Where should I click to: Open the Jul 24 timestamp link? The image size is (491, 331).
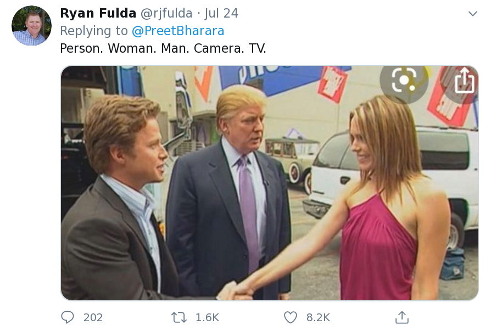[x=221, y=13]
